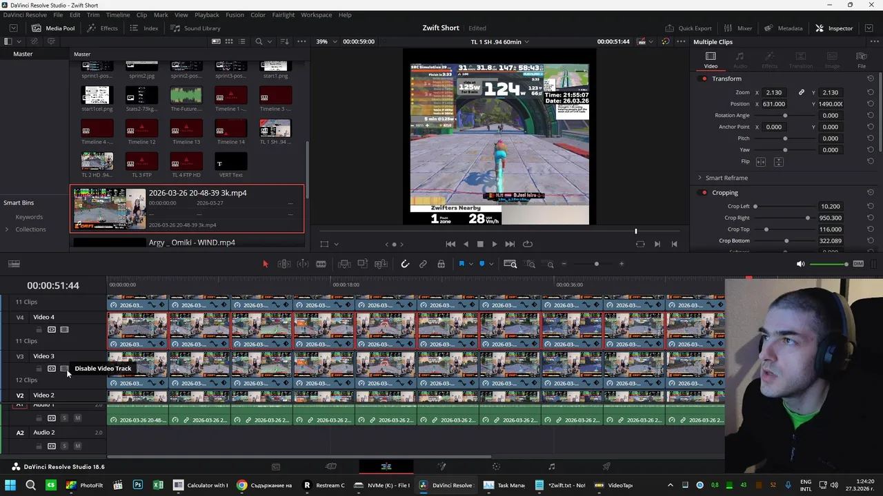Click Flip vertical icon

[779, 162]
